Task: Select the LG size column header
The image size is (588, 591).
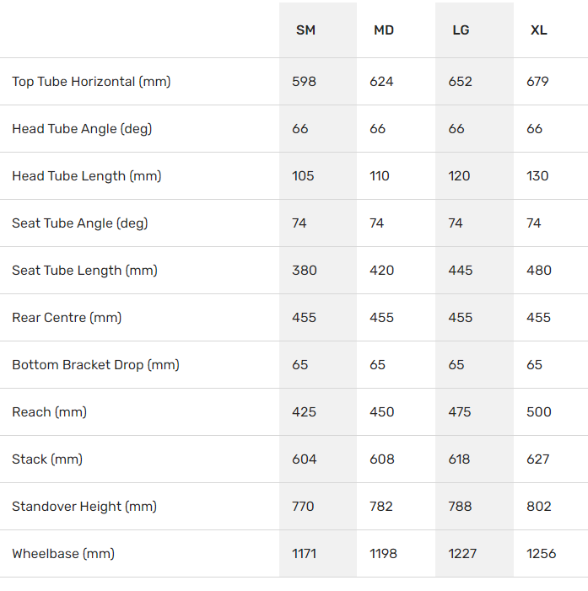Action: pos(461,30)
